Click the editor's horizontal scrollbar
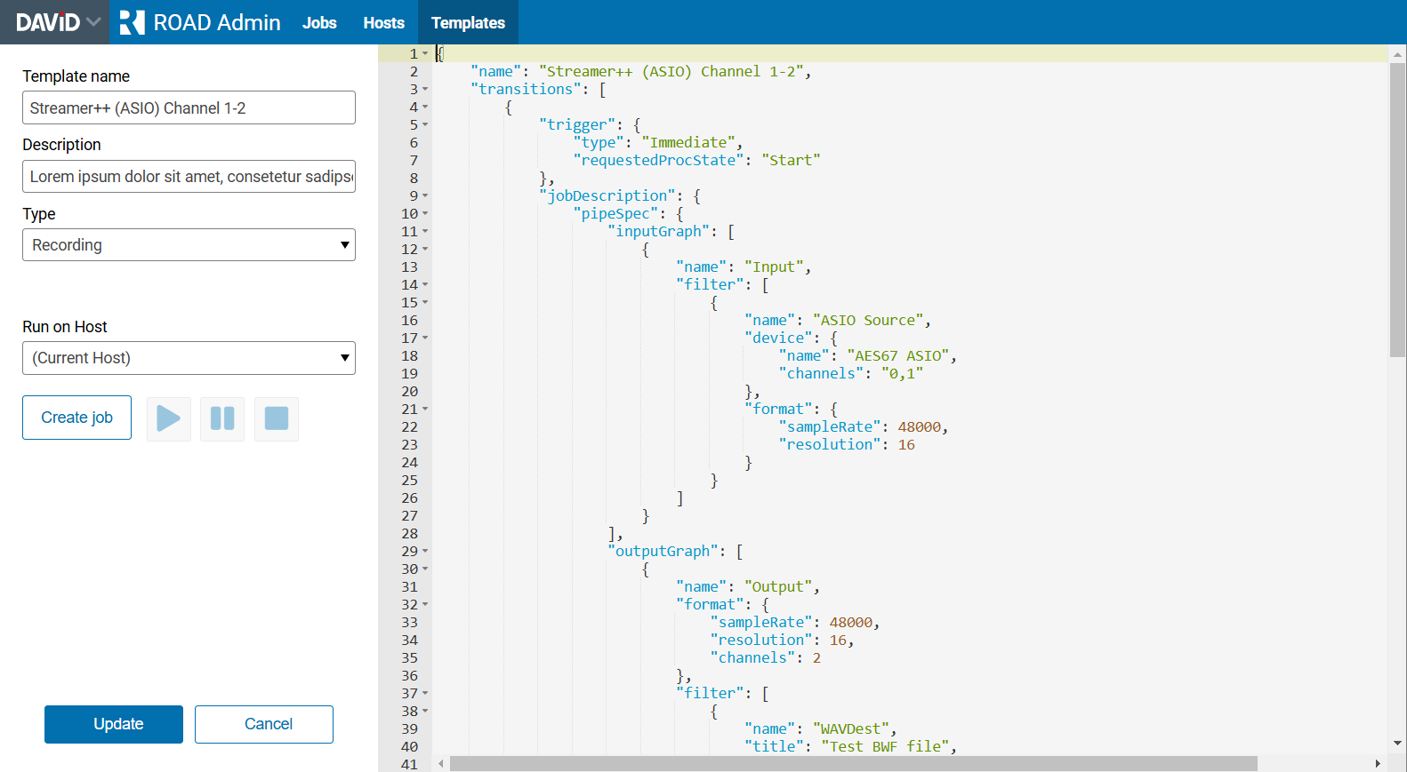 coord(852,764)
